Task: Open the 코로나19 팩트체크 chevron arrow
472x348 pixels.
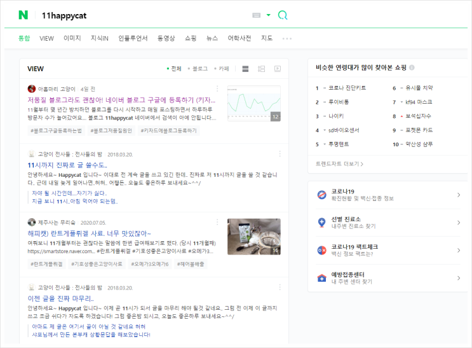Action: tap(459, 250)
